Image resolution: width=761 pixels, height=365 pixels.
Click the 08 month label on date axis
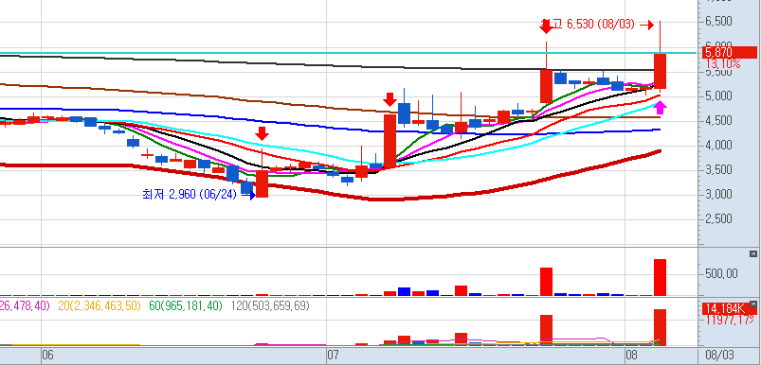[631, 356]
